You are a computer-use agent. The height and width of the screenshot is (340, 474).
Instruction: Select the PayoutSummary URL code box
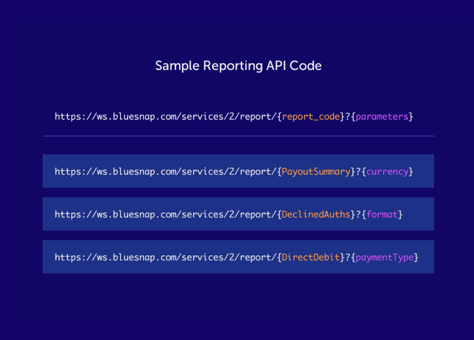238,171
